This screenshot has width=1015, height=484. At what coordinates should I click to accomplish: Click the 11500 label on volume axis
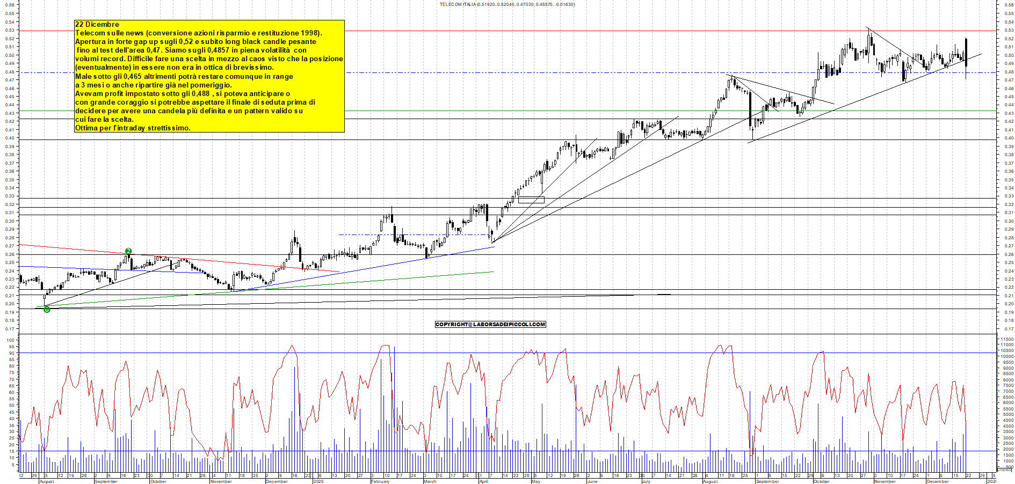tap(1006, 340)
